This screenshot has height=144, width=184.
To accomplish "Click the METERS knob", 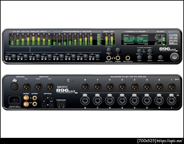I will pyautogui.click(x=160, y=57).
